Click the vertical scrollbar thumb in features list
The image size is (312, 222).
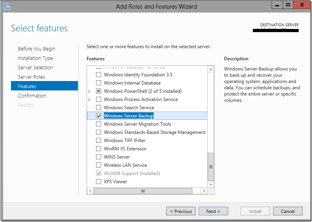(211, 167)
